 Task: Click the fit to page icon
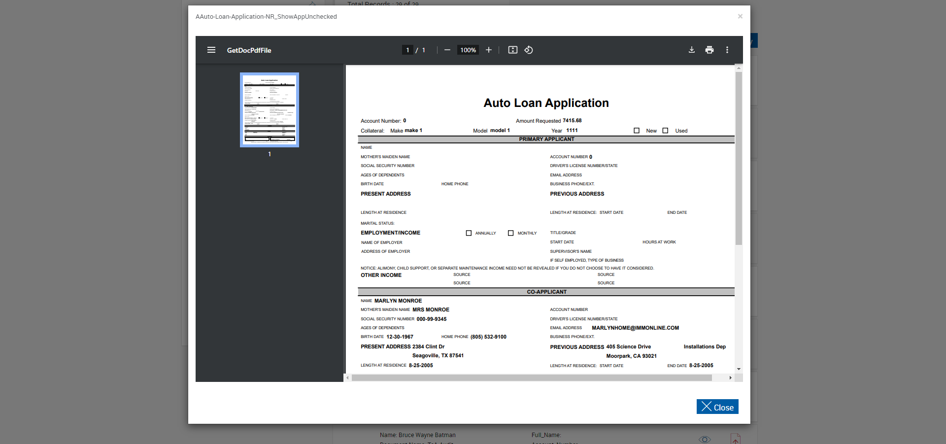pyautogui.click(x=512, y=50)
